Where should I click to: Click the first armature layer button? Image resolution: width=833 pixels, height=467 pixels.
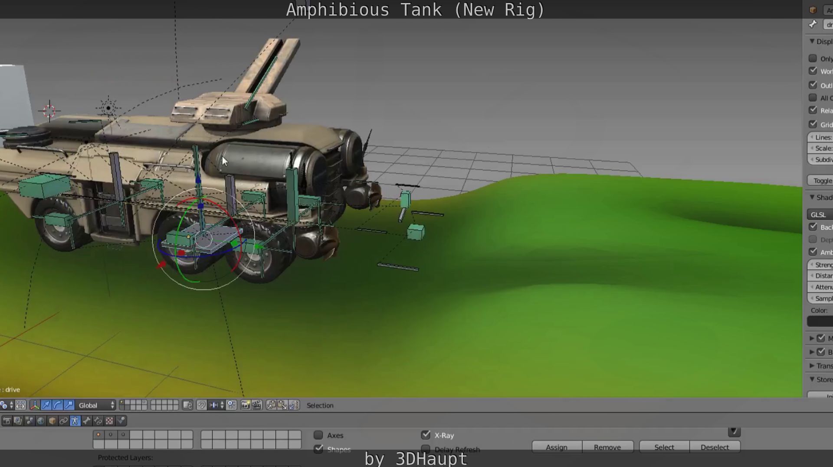98,435
